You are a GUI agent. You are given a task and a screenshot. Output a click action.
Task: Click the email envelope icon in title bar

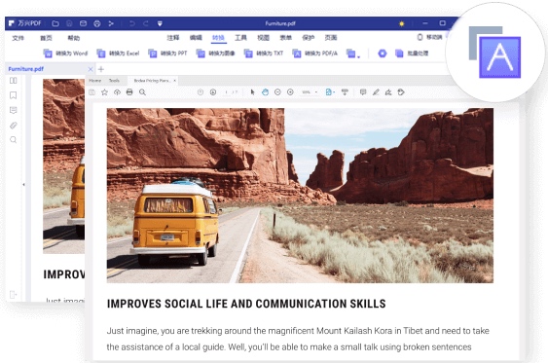click(x=83, y=23)
